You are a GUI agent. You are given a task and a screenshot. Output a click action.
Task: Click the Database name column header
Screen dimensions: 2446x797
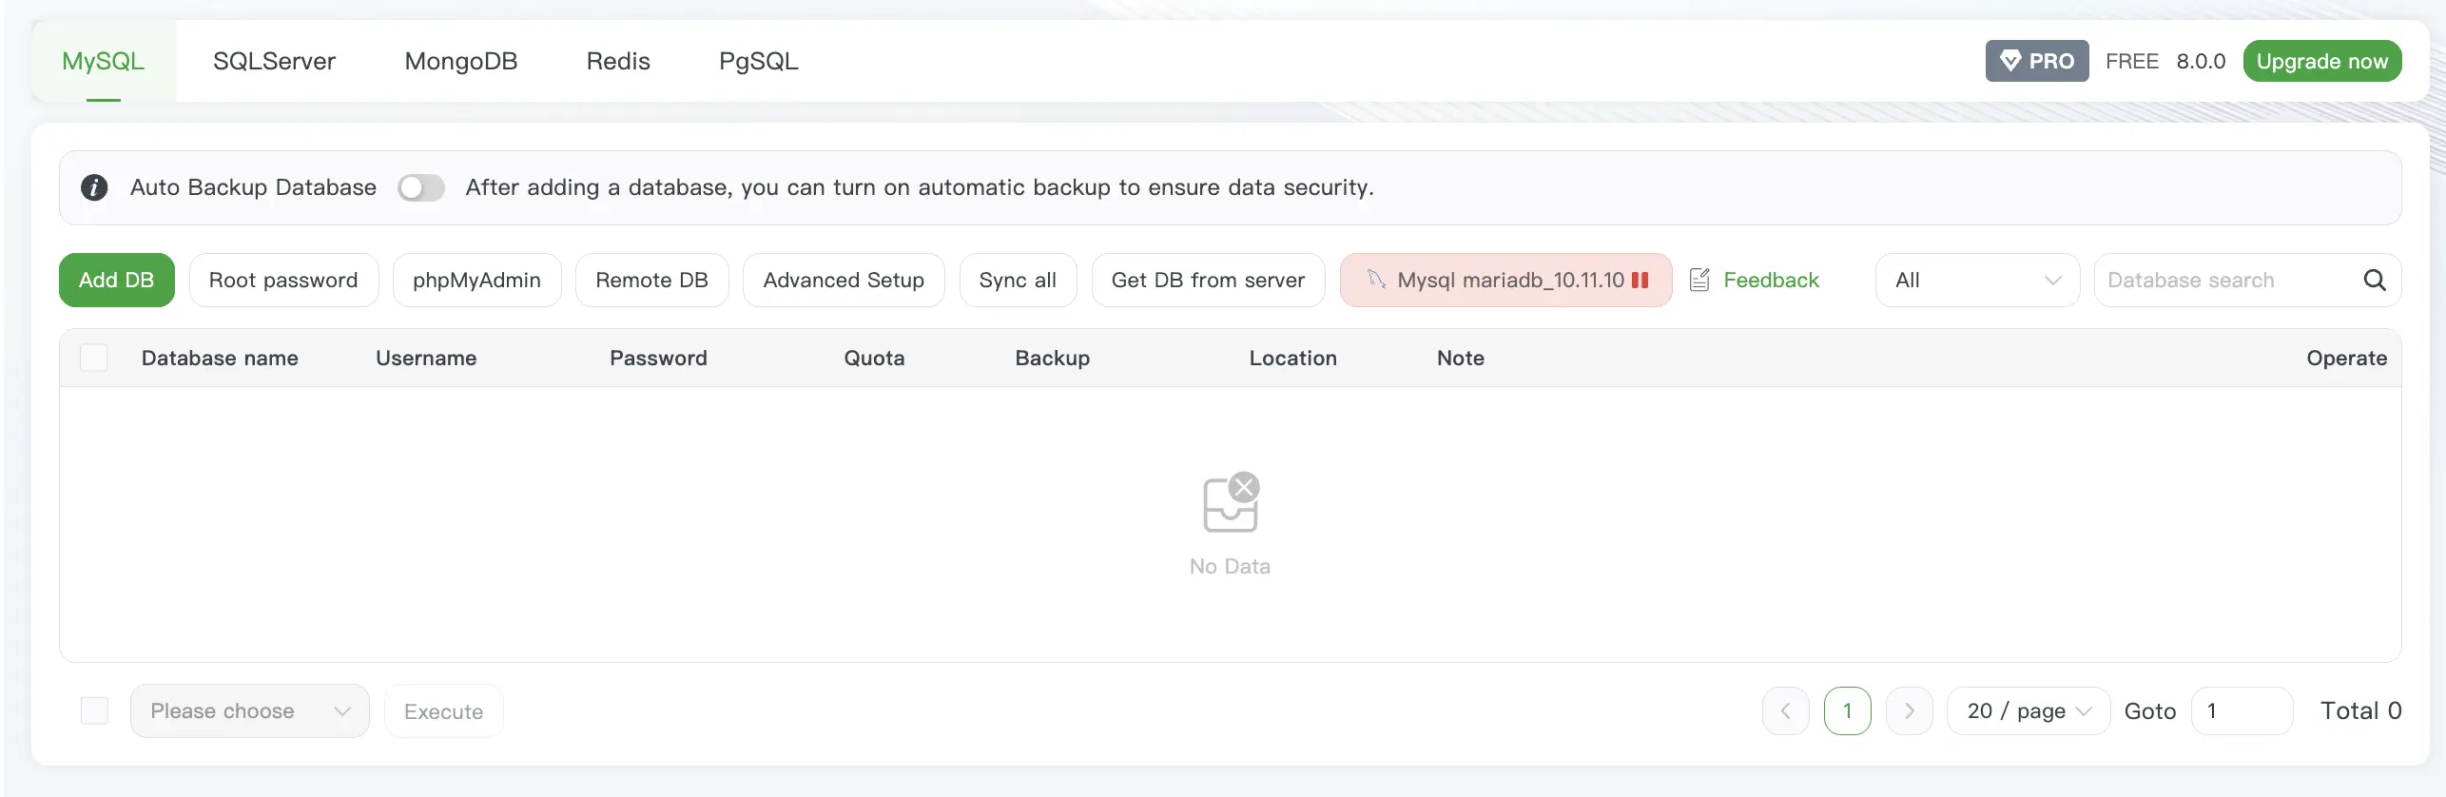[220, 358]
